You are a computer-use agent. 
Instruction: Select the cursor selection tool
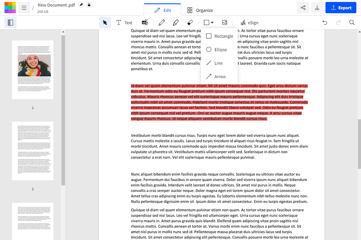click(105, 22)
